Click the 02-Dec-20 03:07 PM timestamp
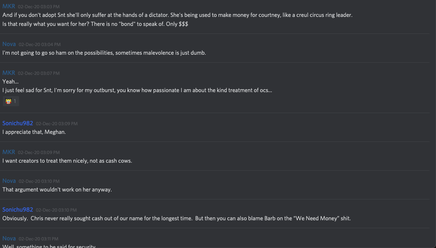The width and height of the screenshot is (436, 248). 39,73
